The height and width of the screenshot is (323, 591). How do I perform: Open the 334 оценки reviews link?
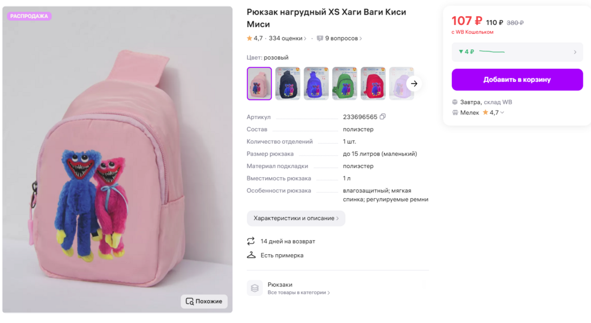[287, 38]
